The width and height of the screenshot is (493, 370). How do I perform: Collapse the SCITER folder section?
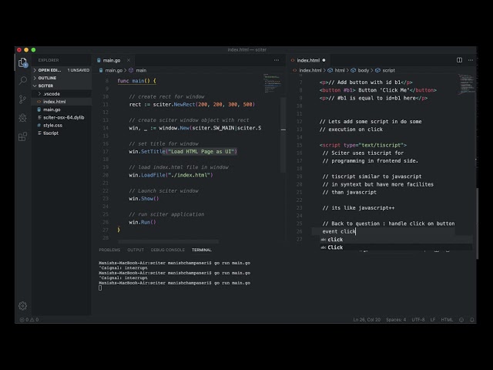[x=62, y=86]
